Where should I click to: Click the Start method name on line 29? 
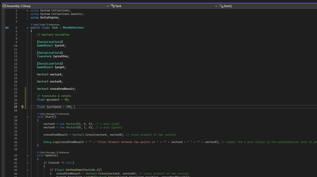coord(49,117)
